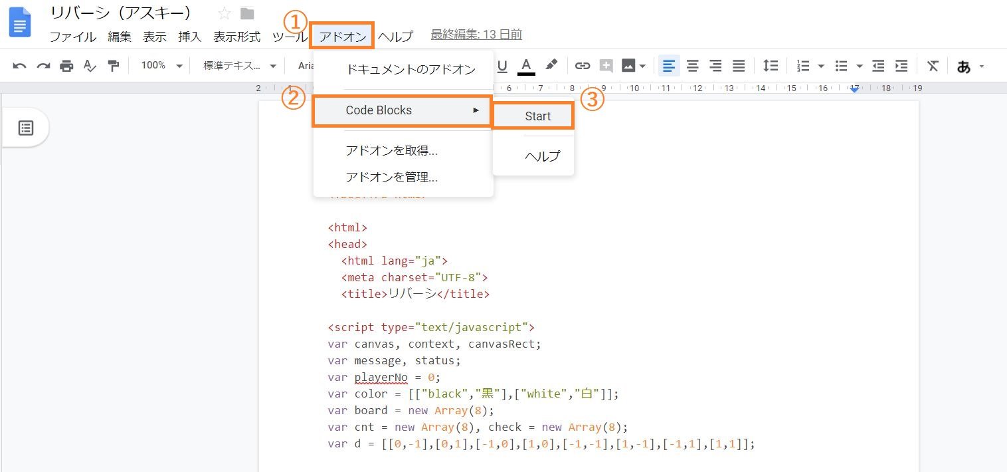Show the document outline panel
The width and height of the screenshot is (1007, 472).
(x=26, y=128)
